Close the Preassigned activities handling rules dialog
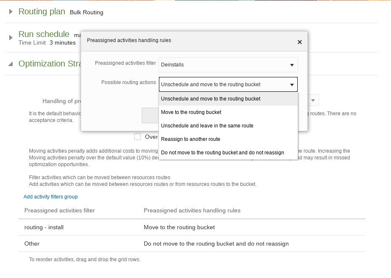Image resolution: width=391 pixels, height=278 pixels. 299,42
